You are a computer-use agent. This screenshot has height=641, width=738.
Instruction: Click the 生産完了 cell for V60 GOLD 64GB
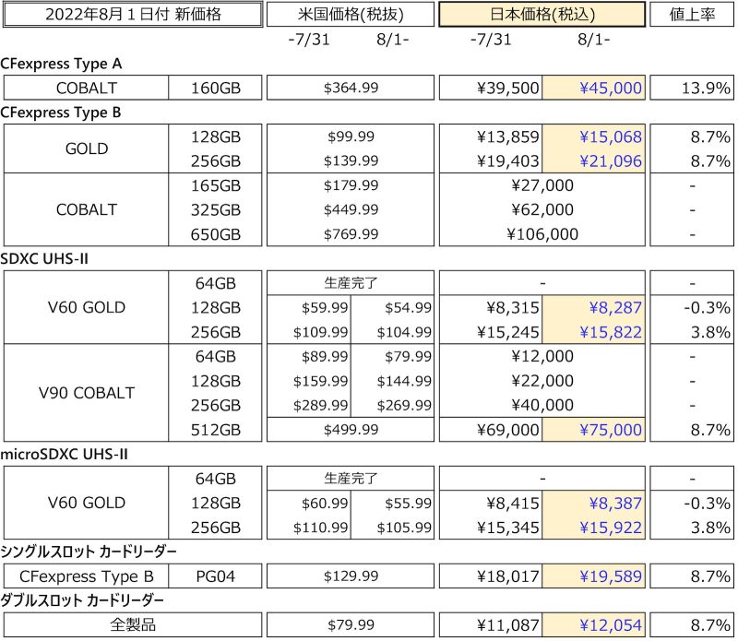(350, 283)
